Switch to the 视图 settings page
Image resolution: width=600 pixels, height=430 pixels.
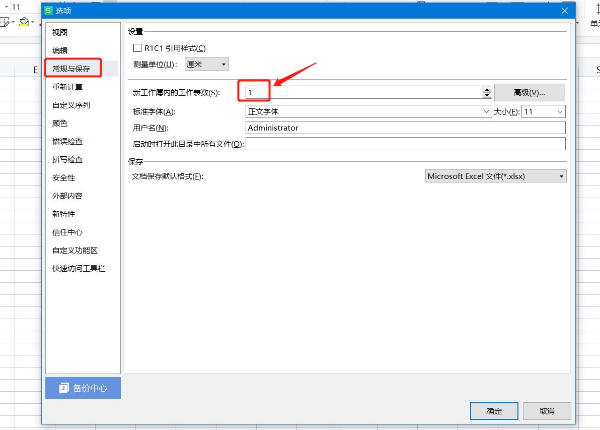coord(59,32)
